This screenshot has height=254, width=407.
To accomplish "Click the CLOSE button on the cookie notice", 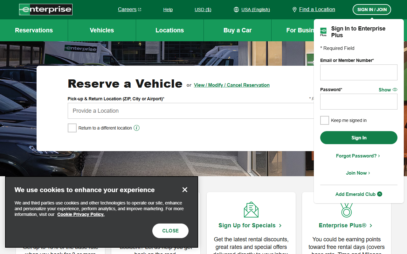I will [x=170, y=231].
